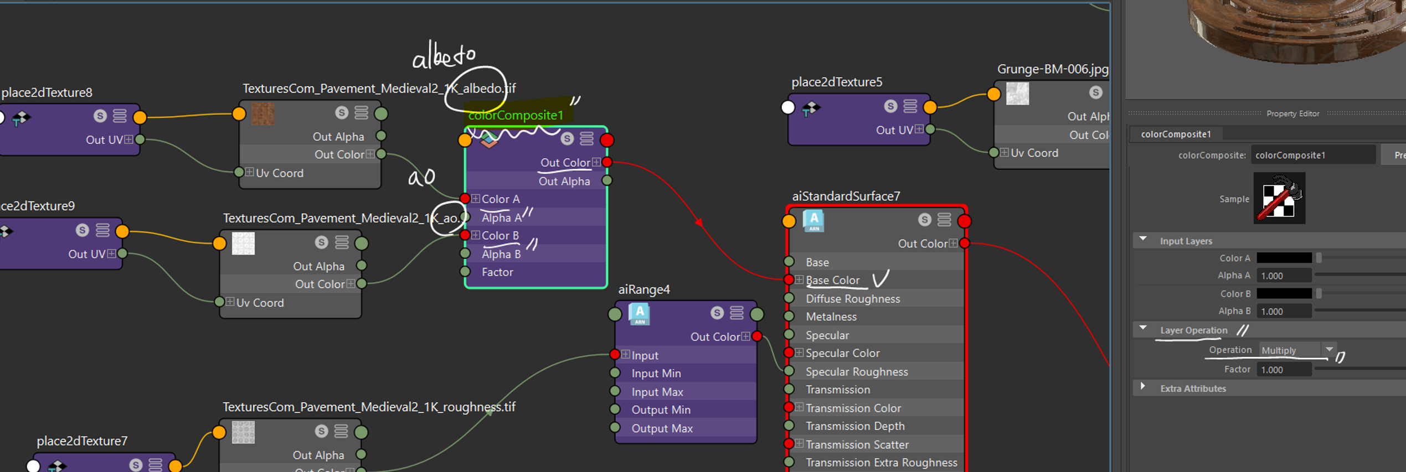The width and height of the screenshot is (1406, 472).
Task: Expand the Extra Attributes section
Action: (1143, 387)
